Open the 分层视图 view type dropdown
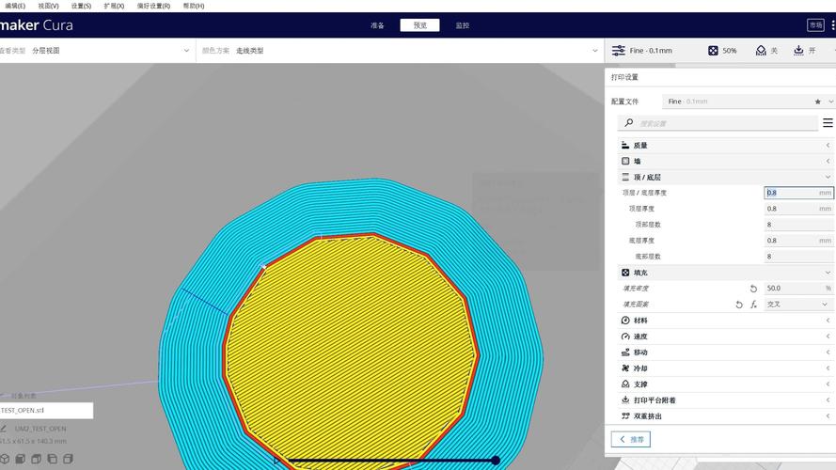836x470 pixels. tap(97, 51)
